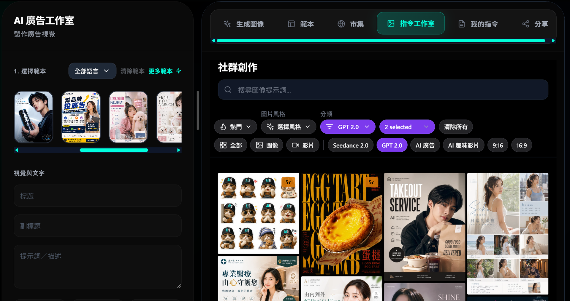The height and width of the screenshot is (301, 570).
Task: Click the left arrow of the tab bar scrollbar
Action: click(213, 41)
